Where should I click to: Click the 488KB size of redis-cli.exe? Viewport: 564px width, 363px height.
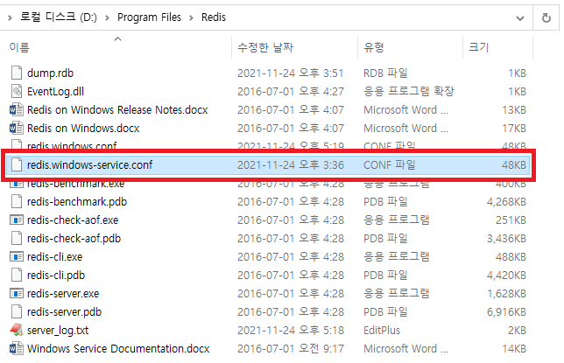point(511,256)
